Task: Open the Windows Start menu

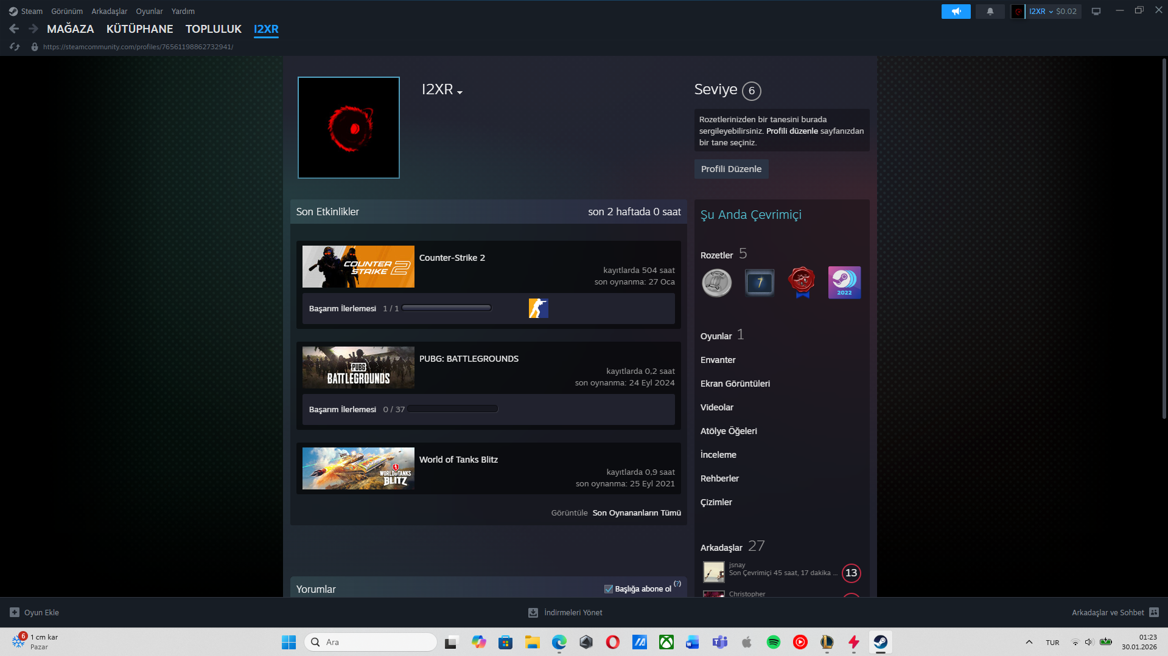Action: pyautogui.click(x=289, y=642)
